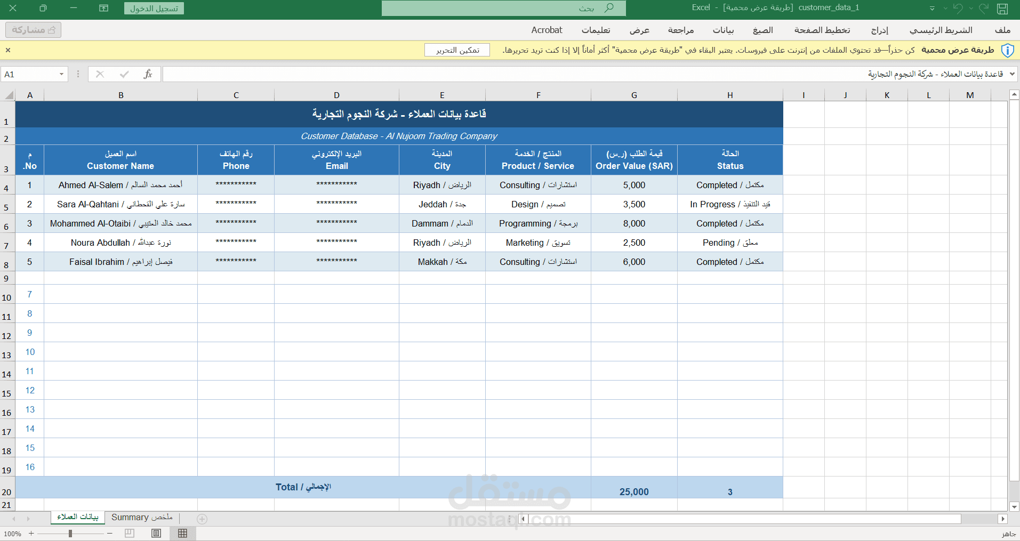Select column B header
This screenshot has height=541, width=1020.
(x=121, y=95)
